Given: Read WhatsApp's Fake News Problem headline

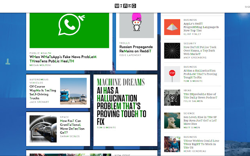Looking at the screenshot, I should tap(62, 59).
